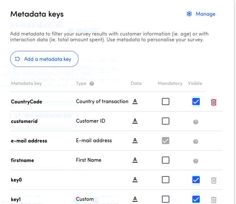Toggle Visible checkbox for key1
The width and height of the screenshot is (236, 204).
tap(196, 199)
